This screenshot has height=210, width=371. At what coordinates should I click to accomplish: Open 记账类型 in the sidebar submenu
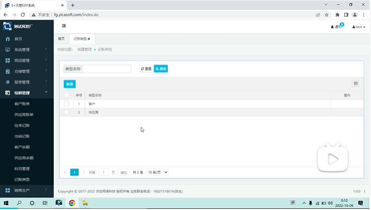[x=22, y=180]
